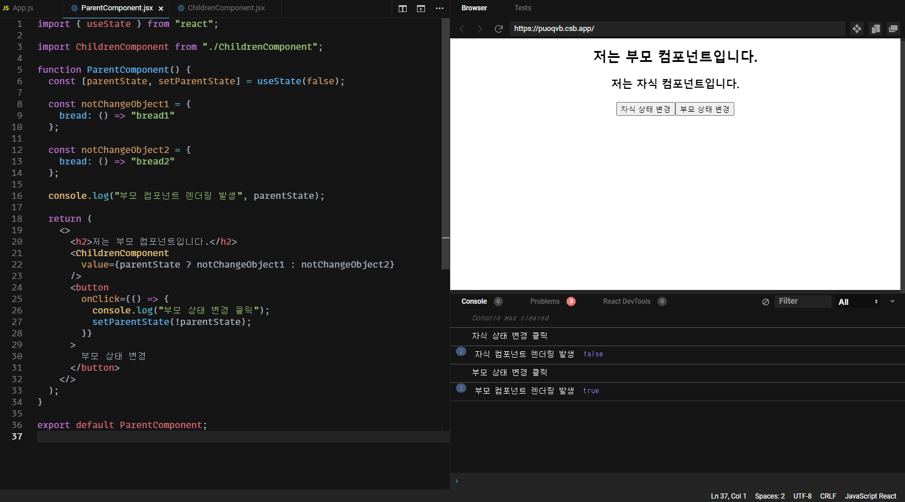Switch to the Tests tab
Viewport: 905px width, 502px height.
coord(523,8)
